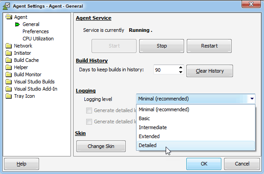
Task: Collapse the Logging level dropdown arrow
Action: pos(252,99)
